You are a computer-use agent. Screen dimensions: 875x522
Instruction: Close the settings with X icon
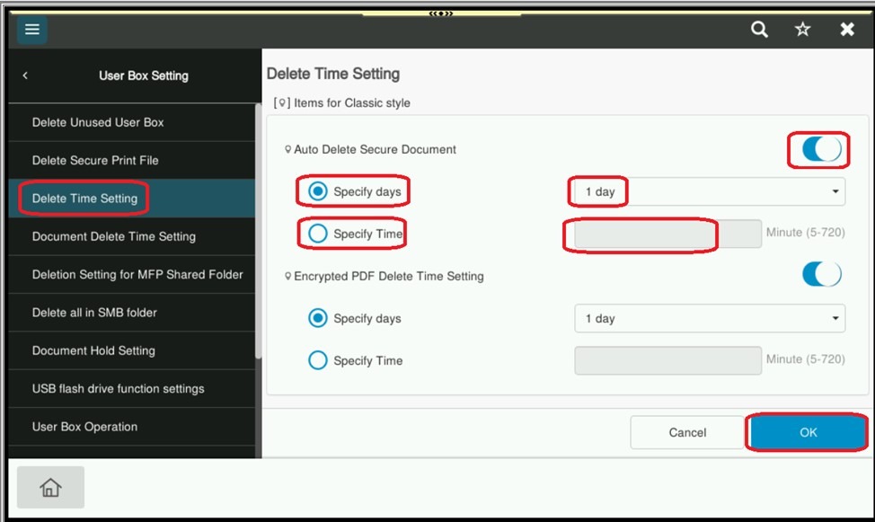point(846,30)
